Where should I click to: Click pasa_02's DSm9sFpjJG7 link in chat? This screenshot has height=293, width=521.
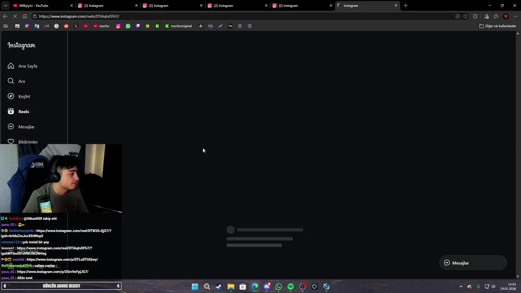[x=53, y=272]
